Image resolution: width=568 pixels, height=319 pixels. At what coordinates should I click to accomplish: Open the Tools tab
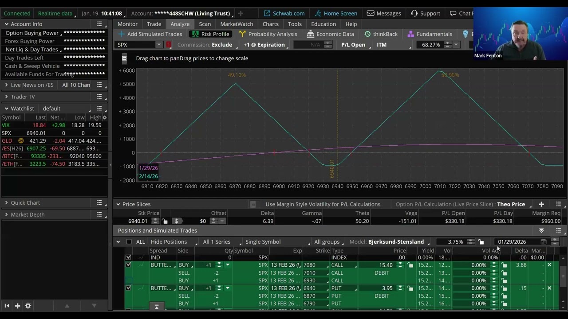pos(295,24)
